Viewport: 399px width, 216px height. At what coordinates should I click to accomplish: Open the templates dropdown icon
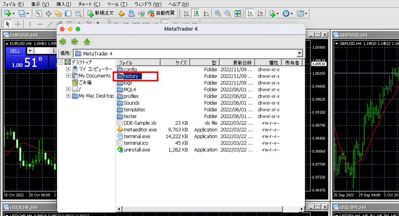302,13
